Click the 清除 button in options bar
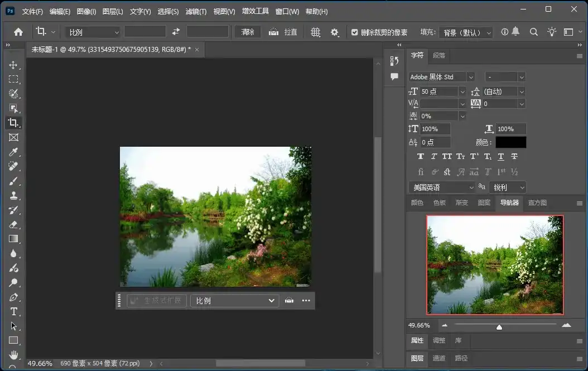588x371 pixels. 247,32
